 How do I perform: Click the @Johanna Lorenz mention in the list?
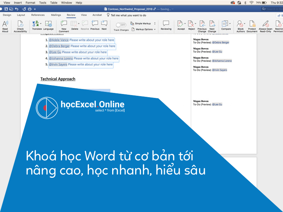(61, 58)
